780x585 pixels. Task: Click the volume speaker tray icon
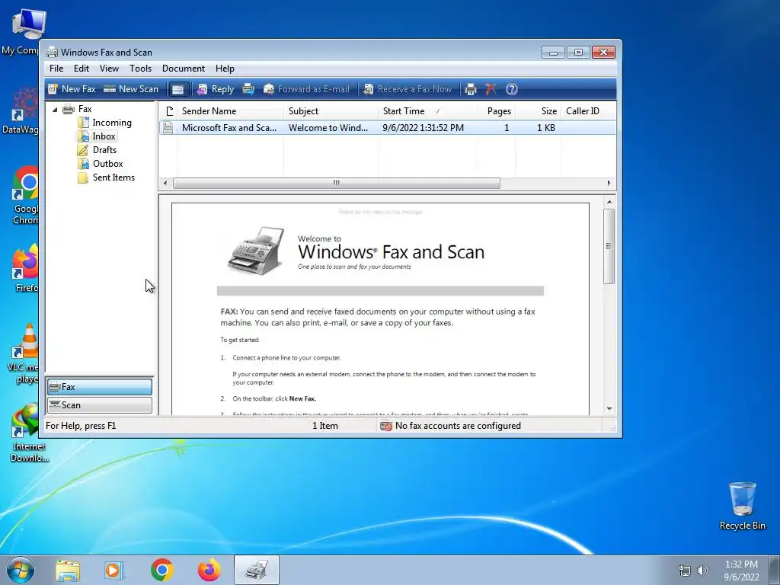tap(702, 571)
